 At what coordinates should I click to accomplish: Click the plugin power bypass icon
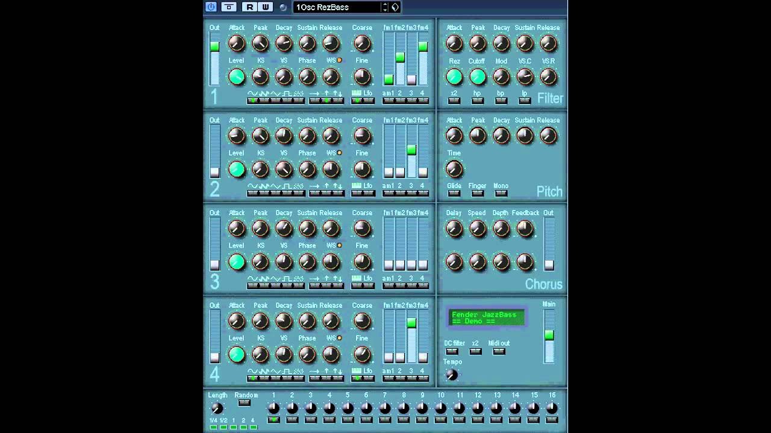pyautogui.click(x=211, y=7)
